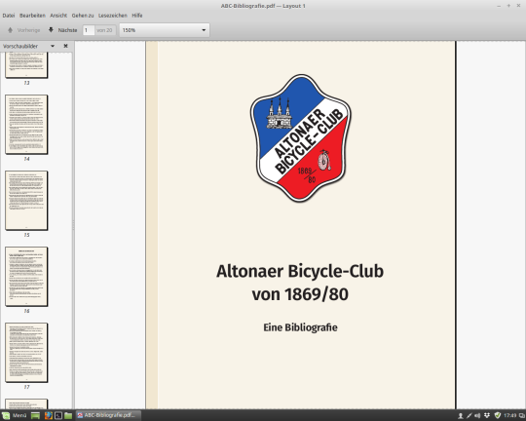
Task: Open the 150% zoom dropdown
Action: [x=165, y=30]
